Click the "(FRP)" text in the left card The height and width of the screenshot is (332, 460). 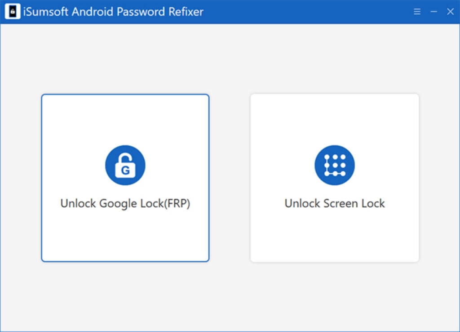click(x=176, y=203)
